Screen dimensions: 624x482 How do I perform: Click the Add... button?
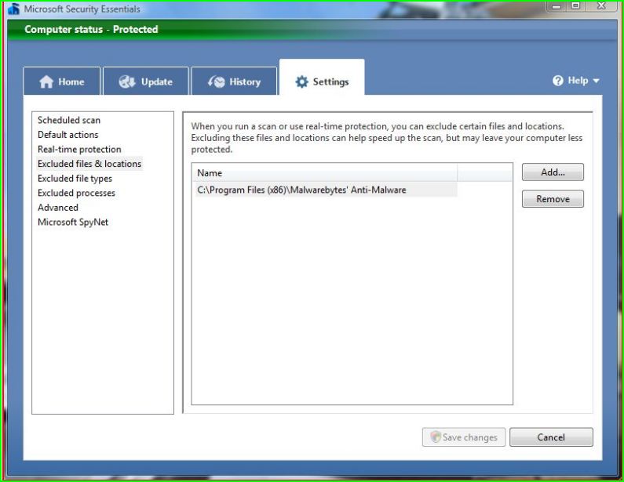(x=553, y=172)
